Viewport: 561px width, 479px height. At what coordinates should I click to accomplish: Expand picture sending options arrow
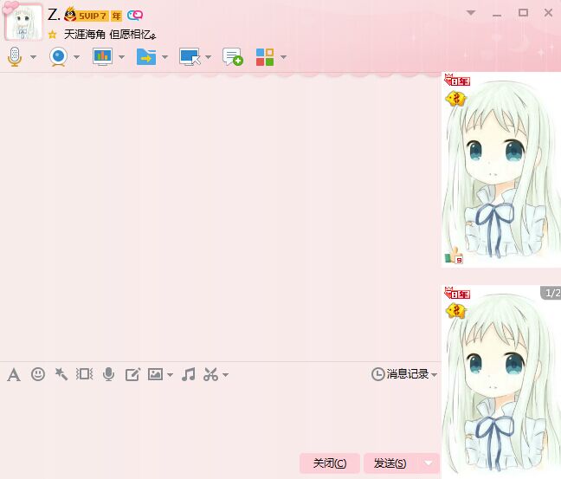(170, 375)
